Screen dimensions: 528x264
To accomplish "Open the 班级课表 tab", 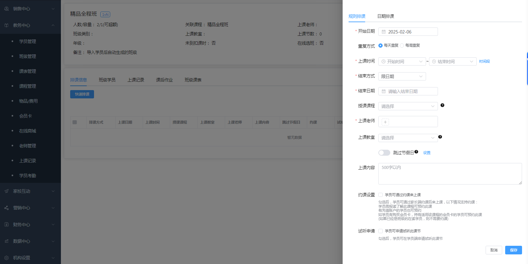I will coord(193,80).
